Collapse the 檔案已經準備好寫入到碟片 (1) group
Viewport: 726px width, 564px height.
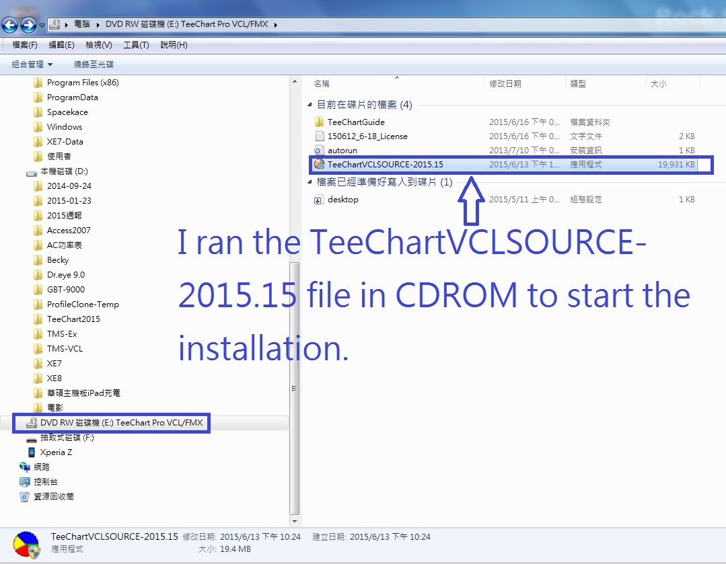pos(310,182)
